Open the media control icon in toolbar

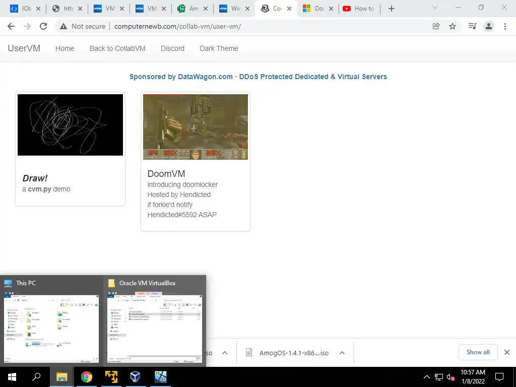pyautogui.click(x=472, y=26)
